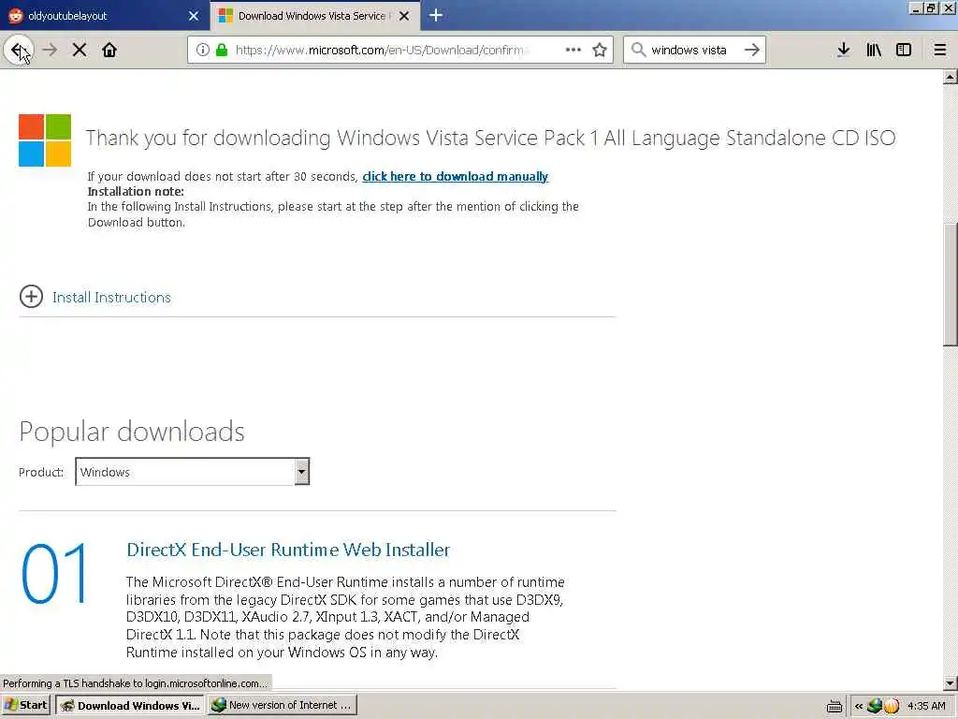This screenshot has height=719, width=958.
Task: Open New version of Internet taskbar item
Action: (282, 705)
